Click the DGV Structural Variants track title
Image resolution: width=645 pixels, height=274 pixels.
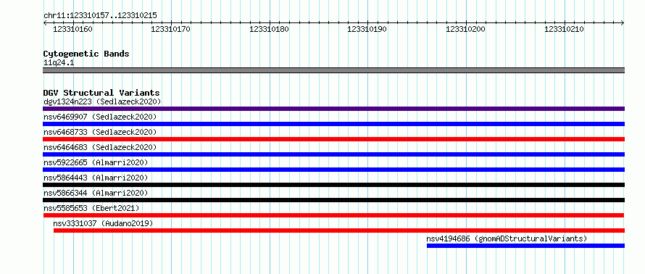101,93
